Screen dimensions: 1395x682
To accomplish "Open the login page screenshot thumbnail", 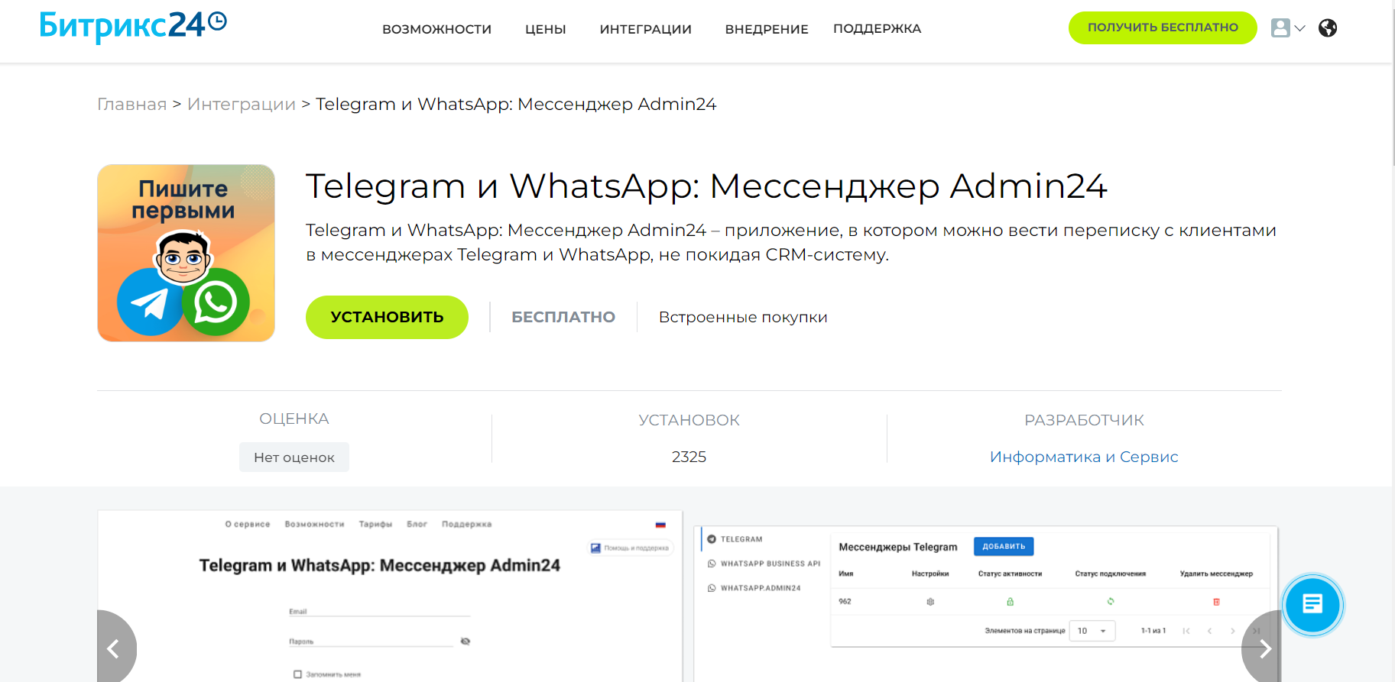I will 390,596.
